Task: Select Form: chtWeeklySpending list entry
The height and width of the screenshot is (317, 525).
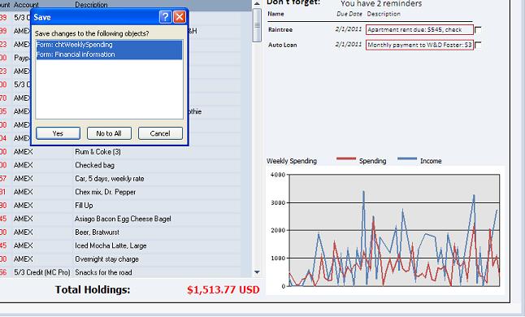Action: coord(109,45)
